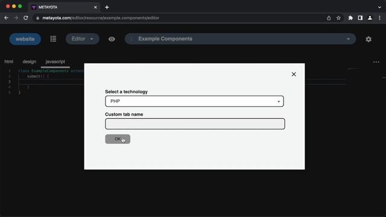Open the browser profile icon

point(370,18)
